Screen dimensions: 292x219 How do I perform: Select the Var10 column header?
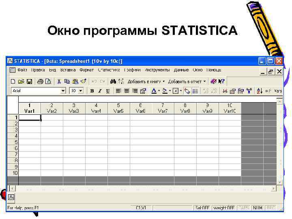230,108
